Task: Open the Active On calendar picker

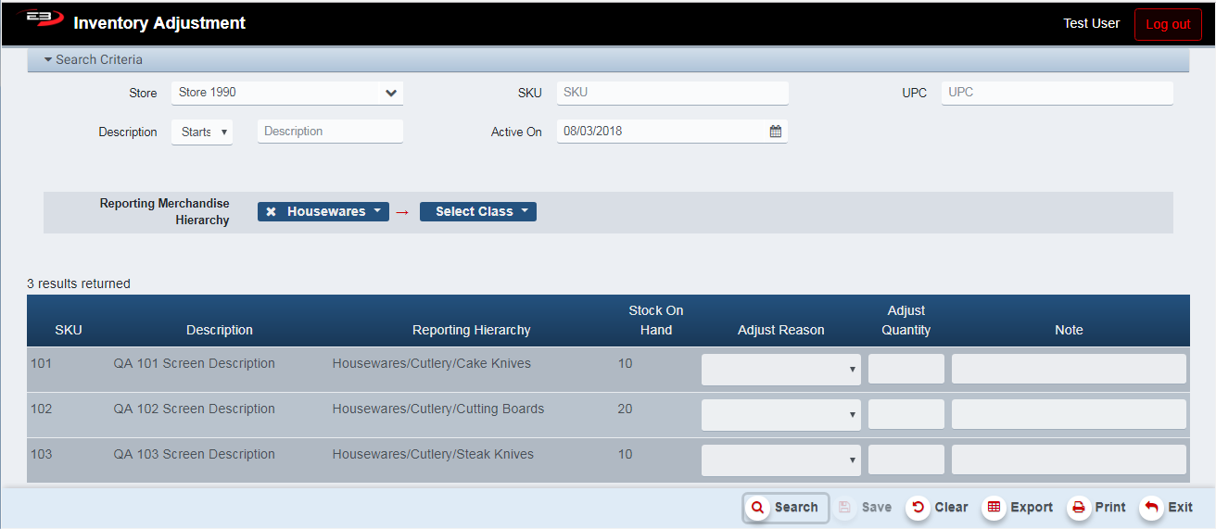Action: pyautogui.click(x=776, y=132)
